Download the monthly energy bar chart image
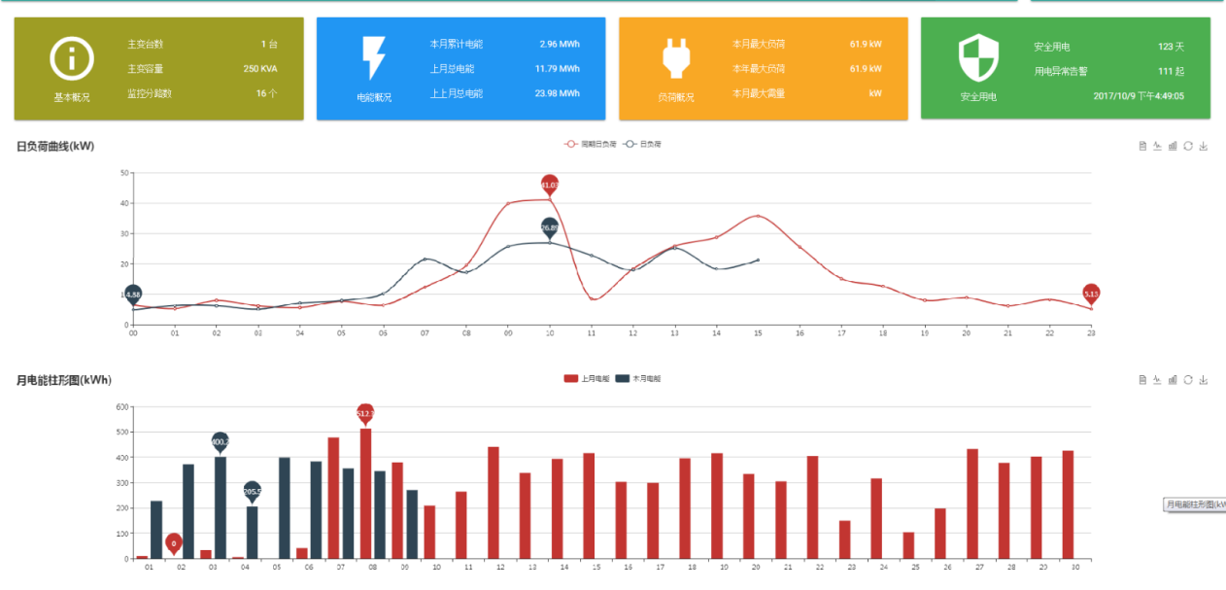The height and width of the screenshot is (590, 1226). 1204,380
